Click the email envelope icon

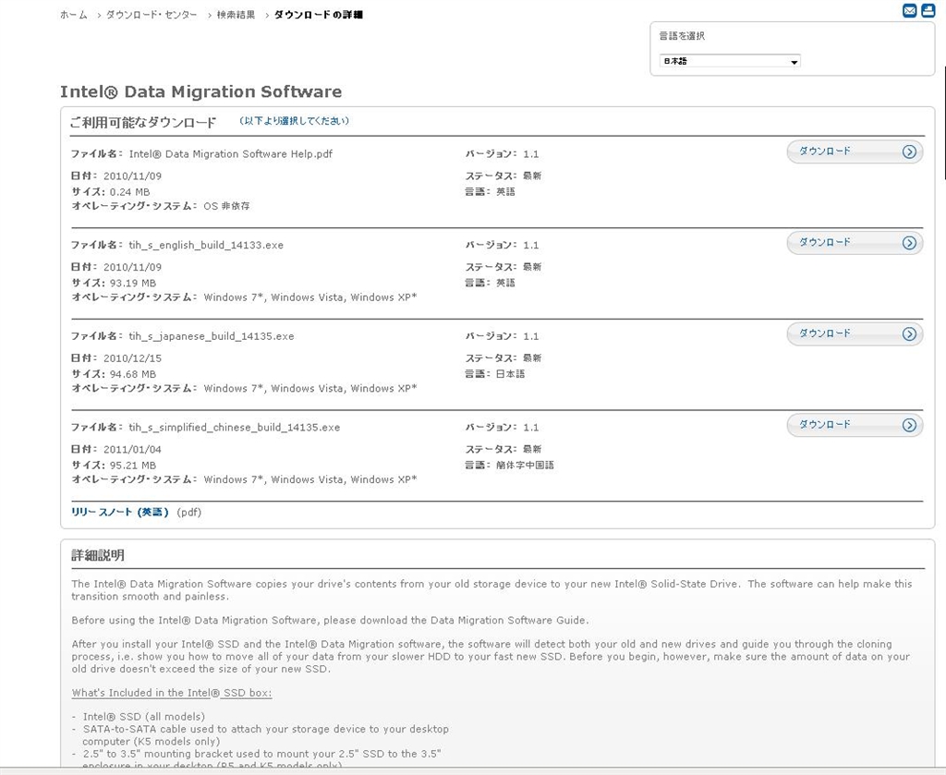click(x=909, y=11)
